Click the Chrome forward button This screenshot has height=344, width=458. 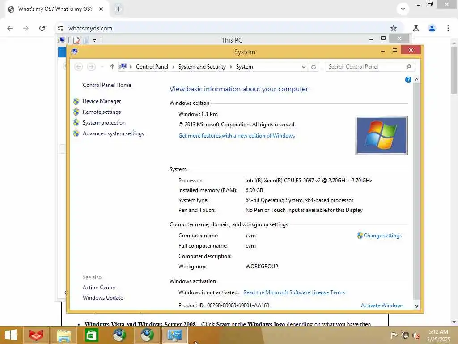26,28
